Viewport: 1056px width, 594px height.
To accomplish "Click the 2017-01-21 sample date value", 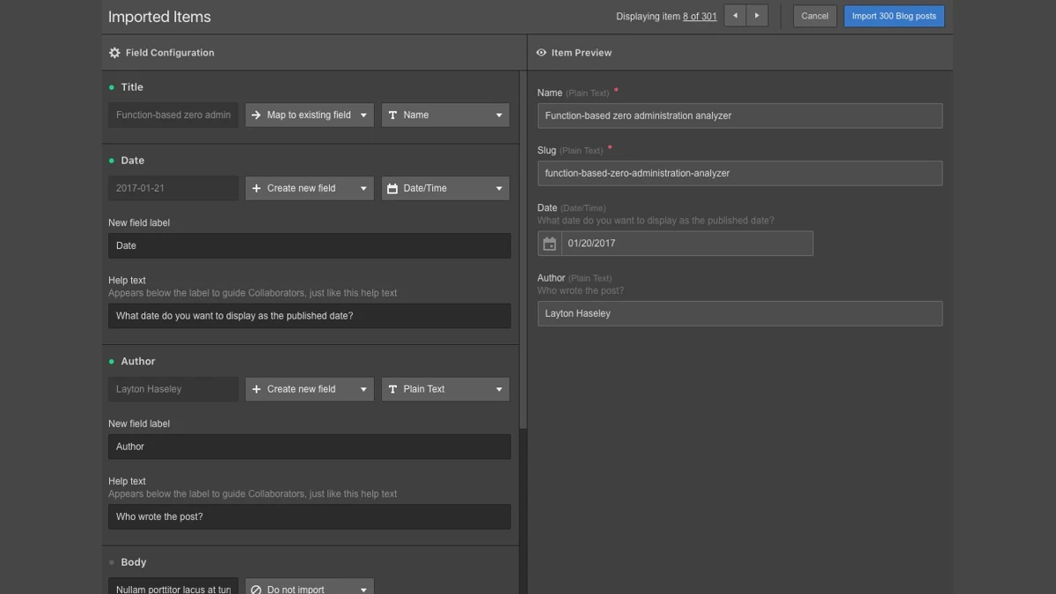I will click(x=173, y=188).
